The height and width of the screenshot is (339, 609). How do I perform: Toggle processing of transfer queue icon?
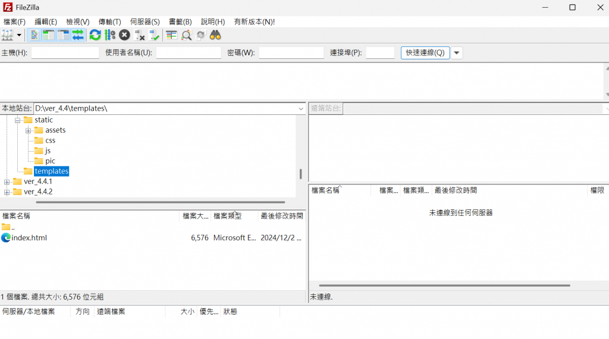pos(110,35)
